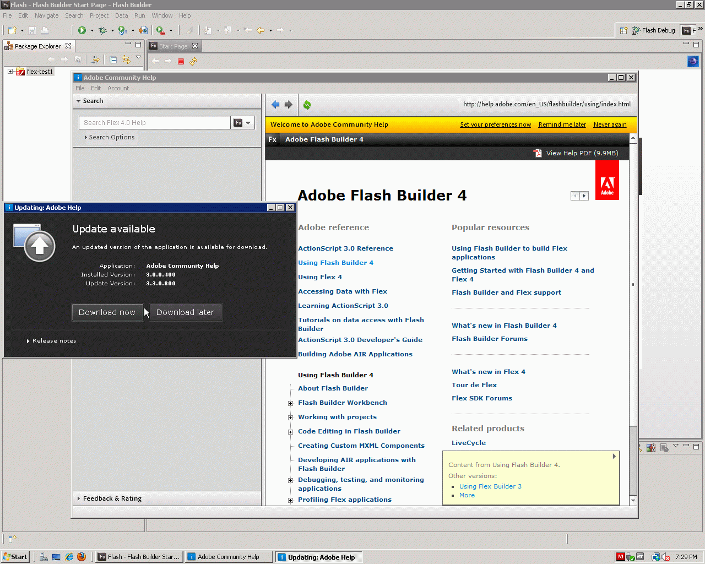Open the Project menu in Flash Builder
This screenshot has height=564, width=705.
click(x=99, y=15)
